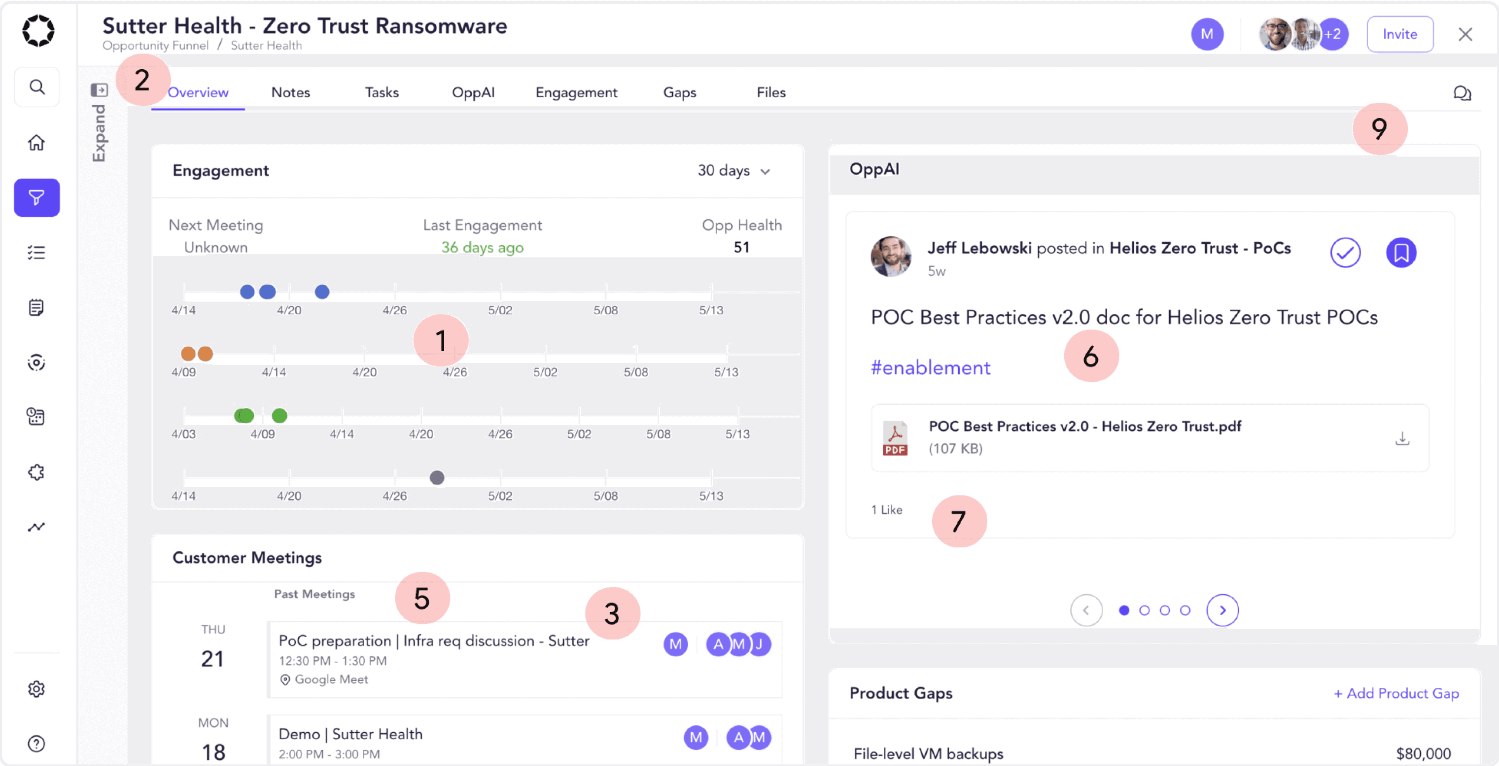
Task: Select the second carousel dot indicator
Action: point(1144,610)
